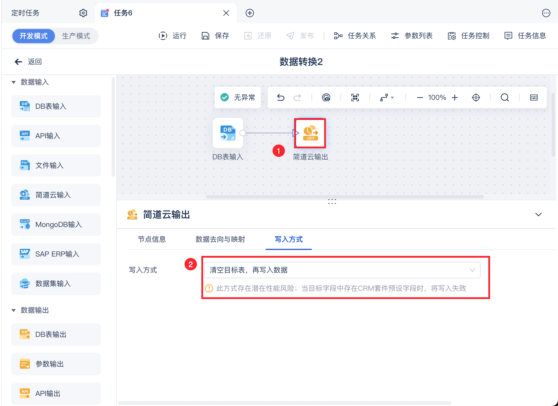Open the settings gear next to 定时任务
This screenshot has height=406, width=558.
[83, 13]
